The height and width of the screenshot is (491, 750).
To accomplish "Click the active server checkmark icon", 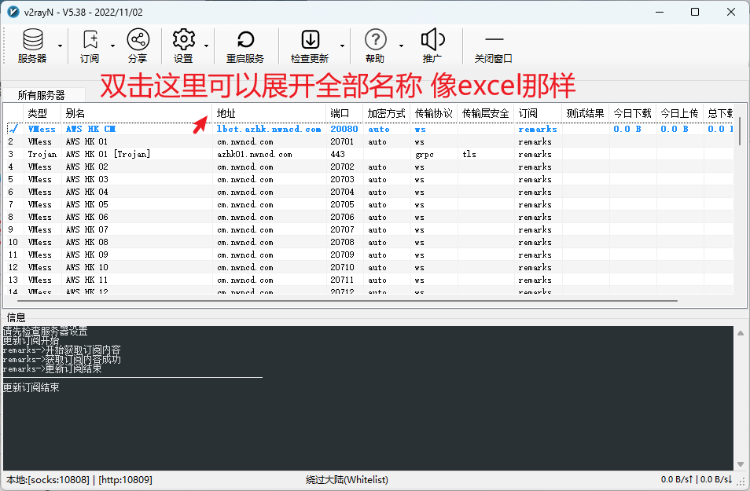I will pos(13,129).
